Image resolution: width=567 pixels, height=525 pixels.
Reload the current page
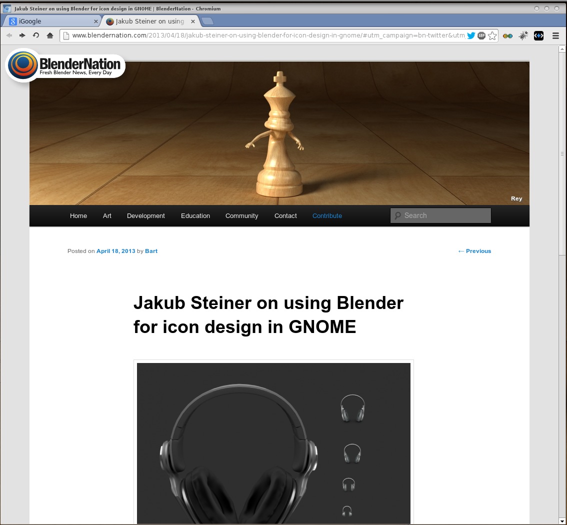coord(36,35)
